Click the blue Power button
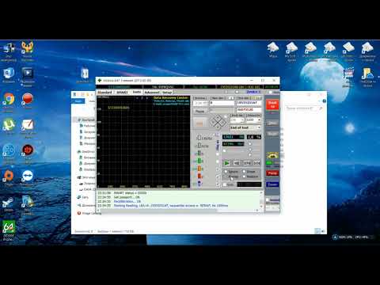Screen dimensions: 380x285 [272, 184]
